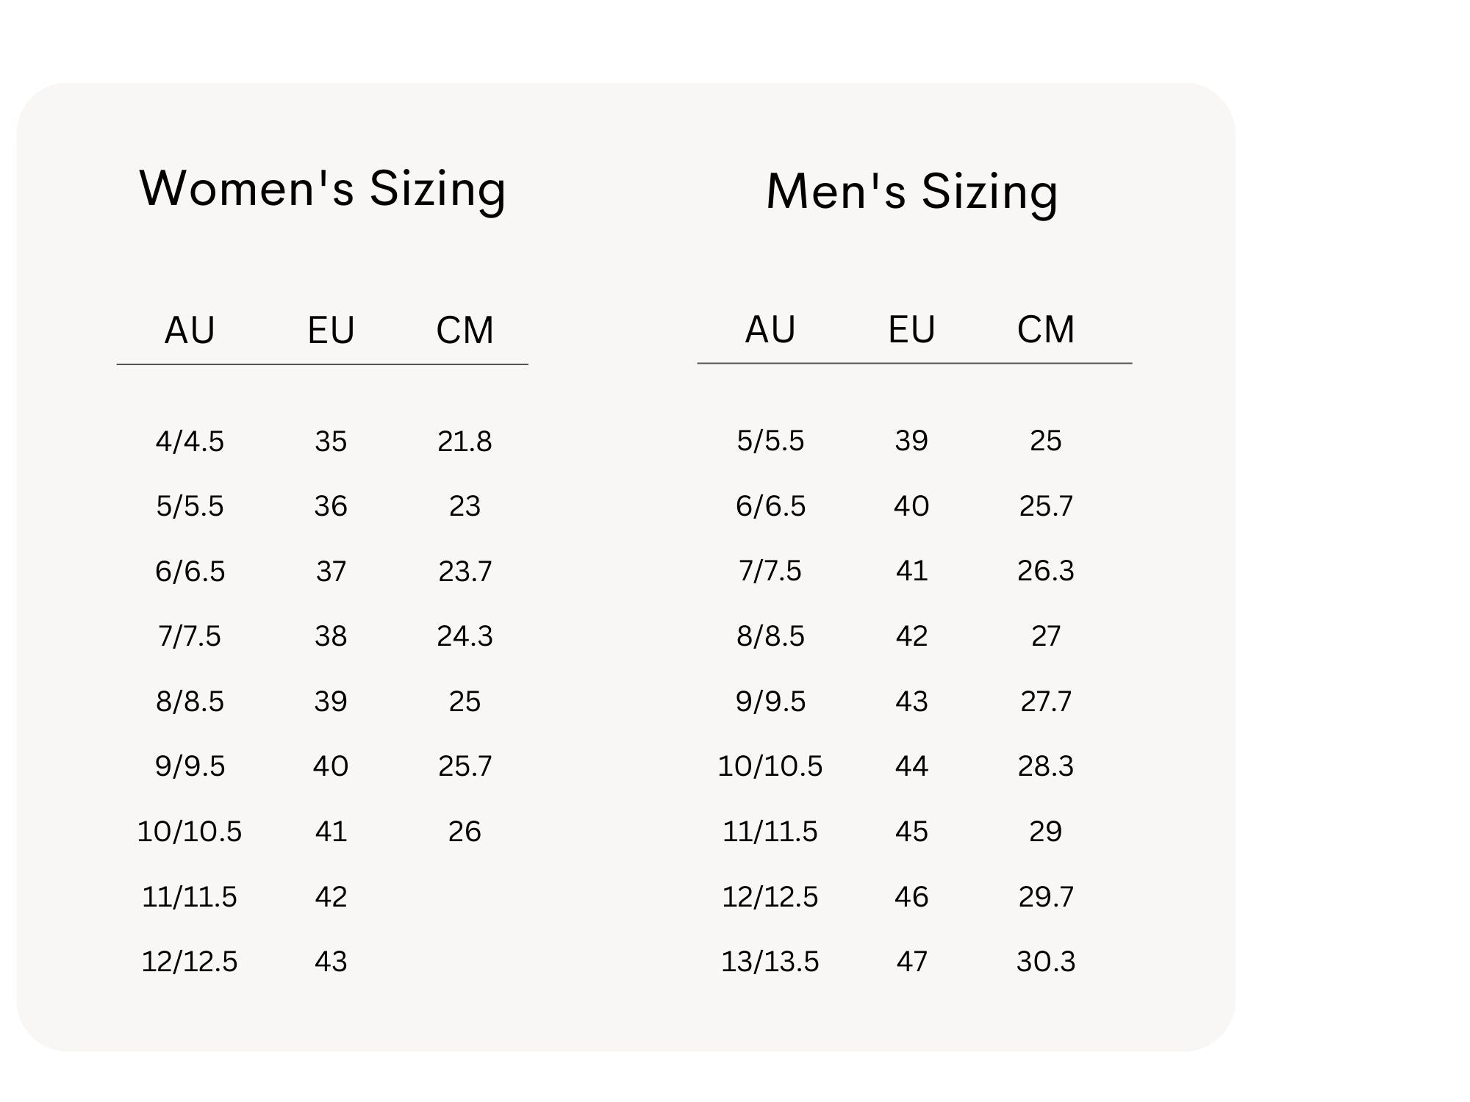
Task: Select the women's EU column header
Action: 331,330
